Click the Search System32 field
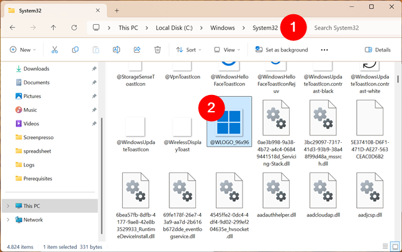Screen dimensions: 402x252 click(x=351, y=28)
